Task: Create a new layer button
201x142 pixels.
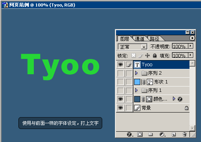Action: (173, 134)
